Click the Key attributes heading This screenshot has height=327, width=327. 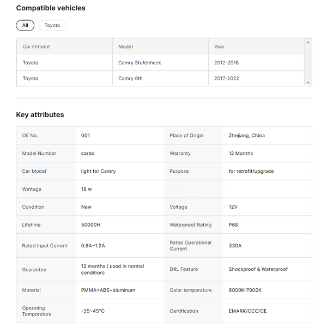tap(40, 115)
